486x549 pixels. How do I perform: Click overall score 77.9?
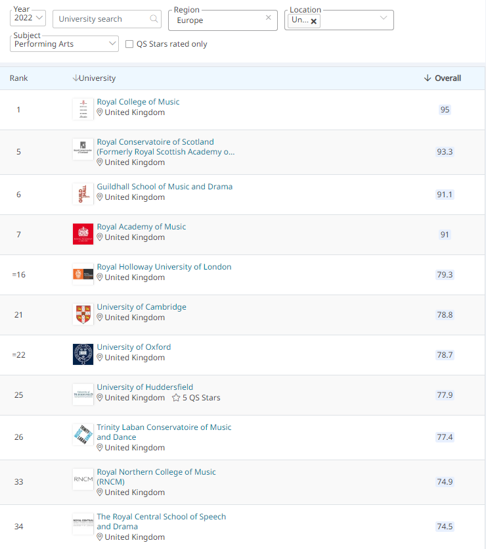tap(445, 395)
